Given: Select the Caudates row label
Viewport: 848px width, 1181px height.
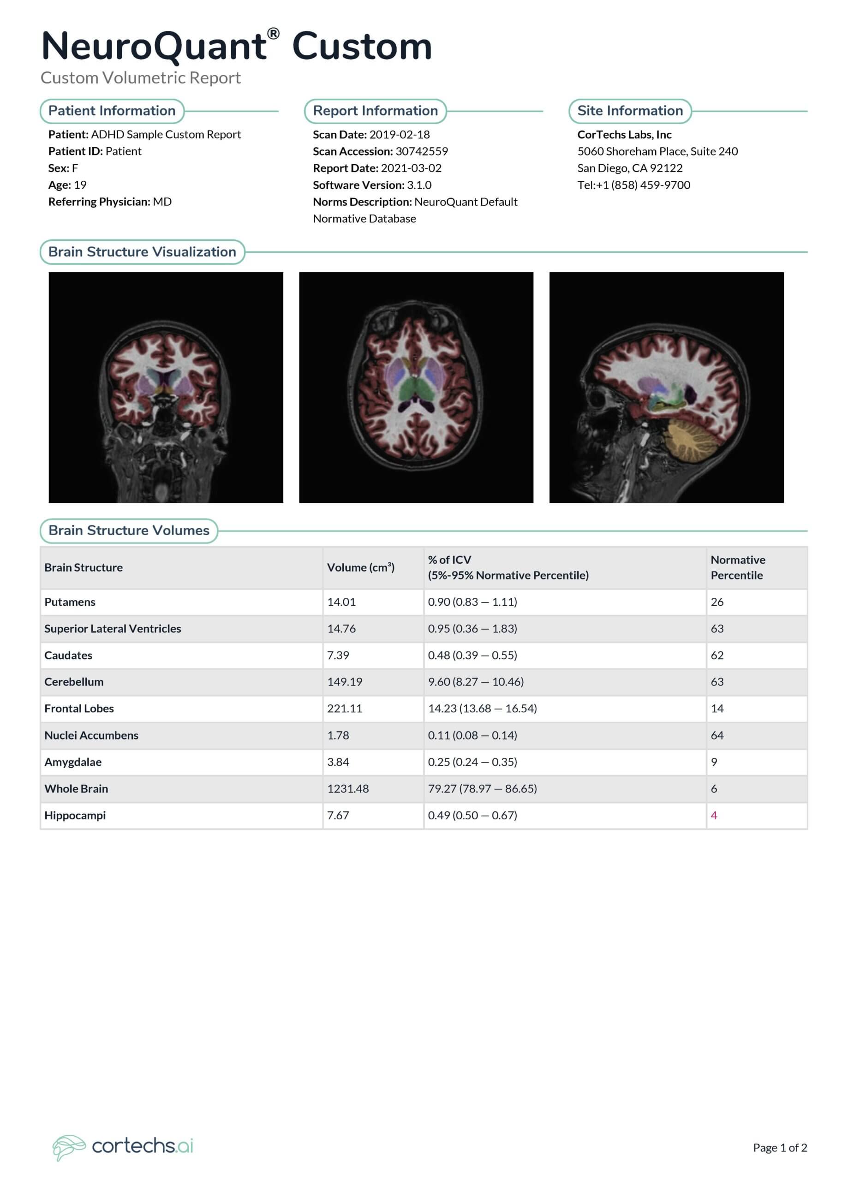Looking at the screenshot, I should (x=68, y=655).
